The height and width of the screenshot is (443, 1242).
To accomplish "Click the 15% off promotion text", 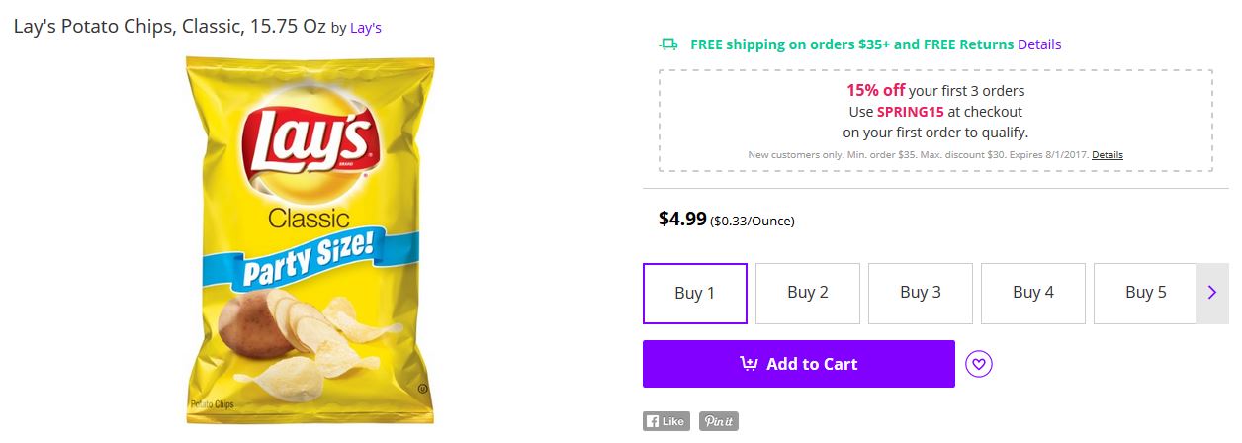I will point(875,90).
